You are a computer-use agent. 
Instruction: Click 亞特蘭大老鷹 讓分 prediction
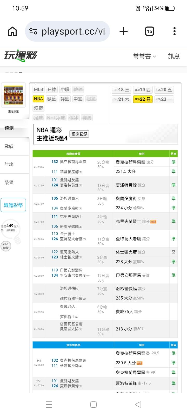point(133,239)
